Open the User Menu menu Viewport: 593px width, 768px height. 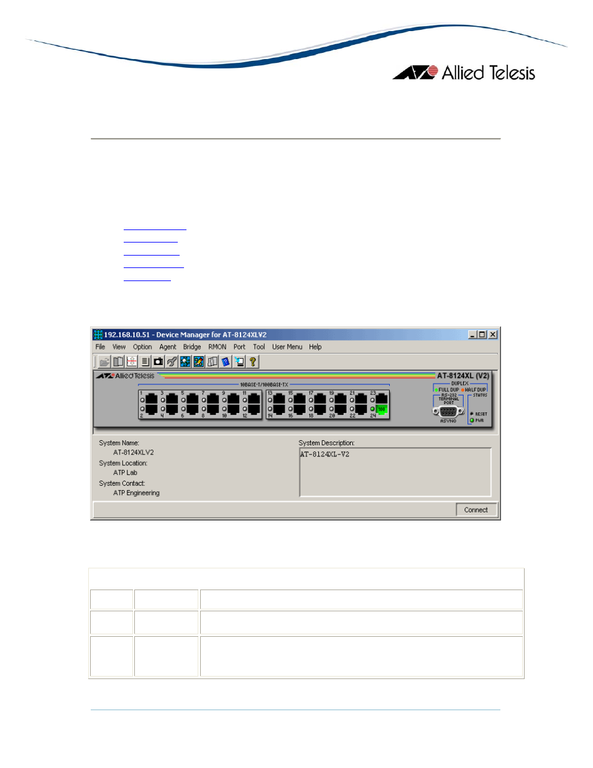pyautogui.click(x=287, y=347)
